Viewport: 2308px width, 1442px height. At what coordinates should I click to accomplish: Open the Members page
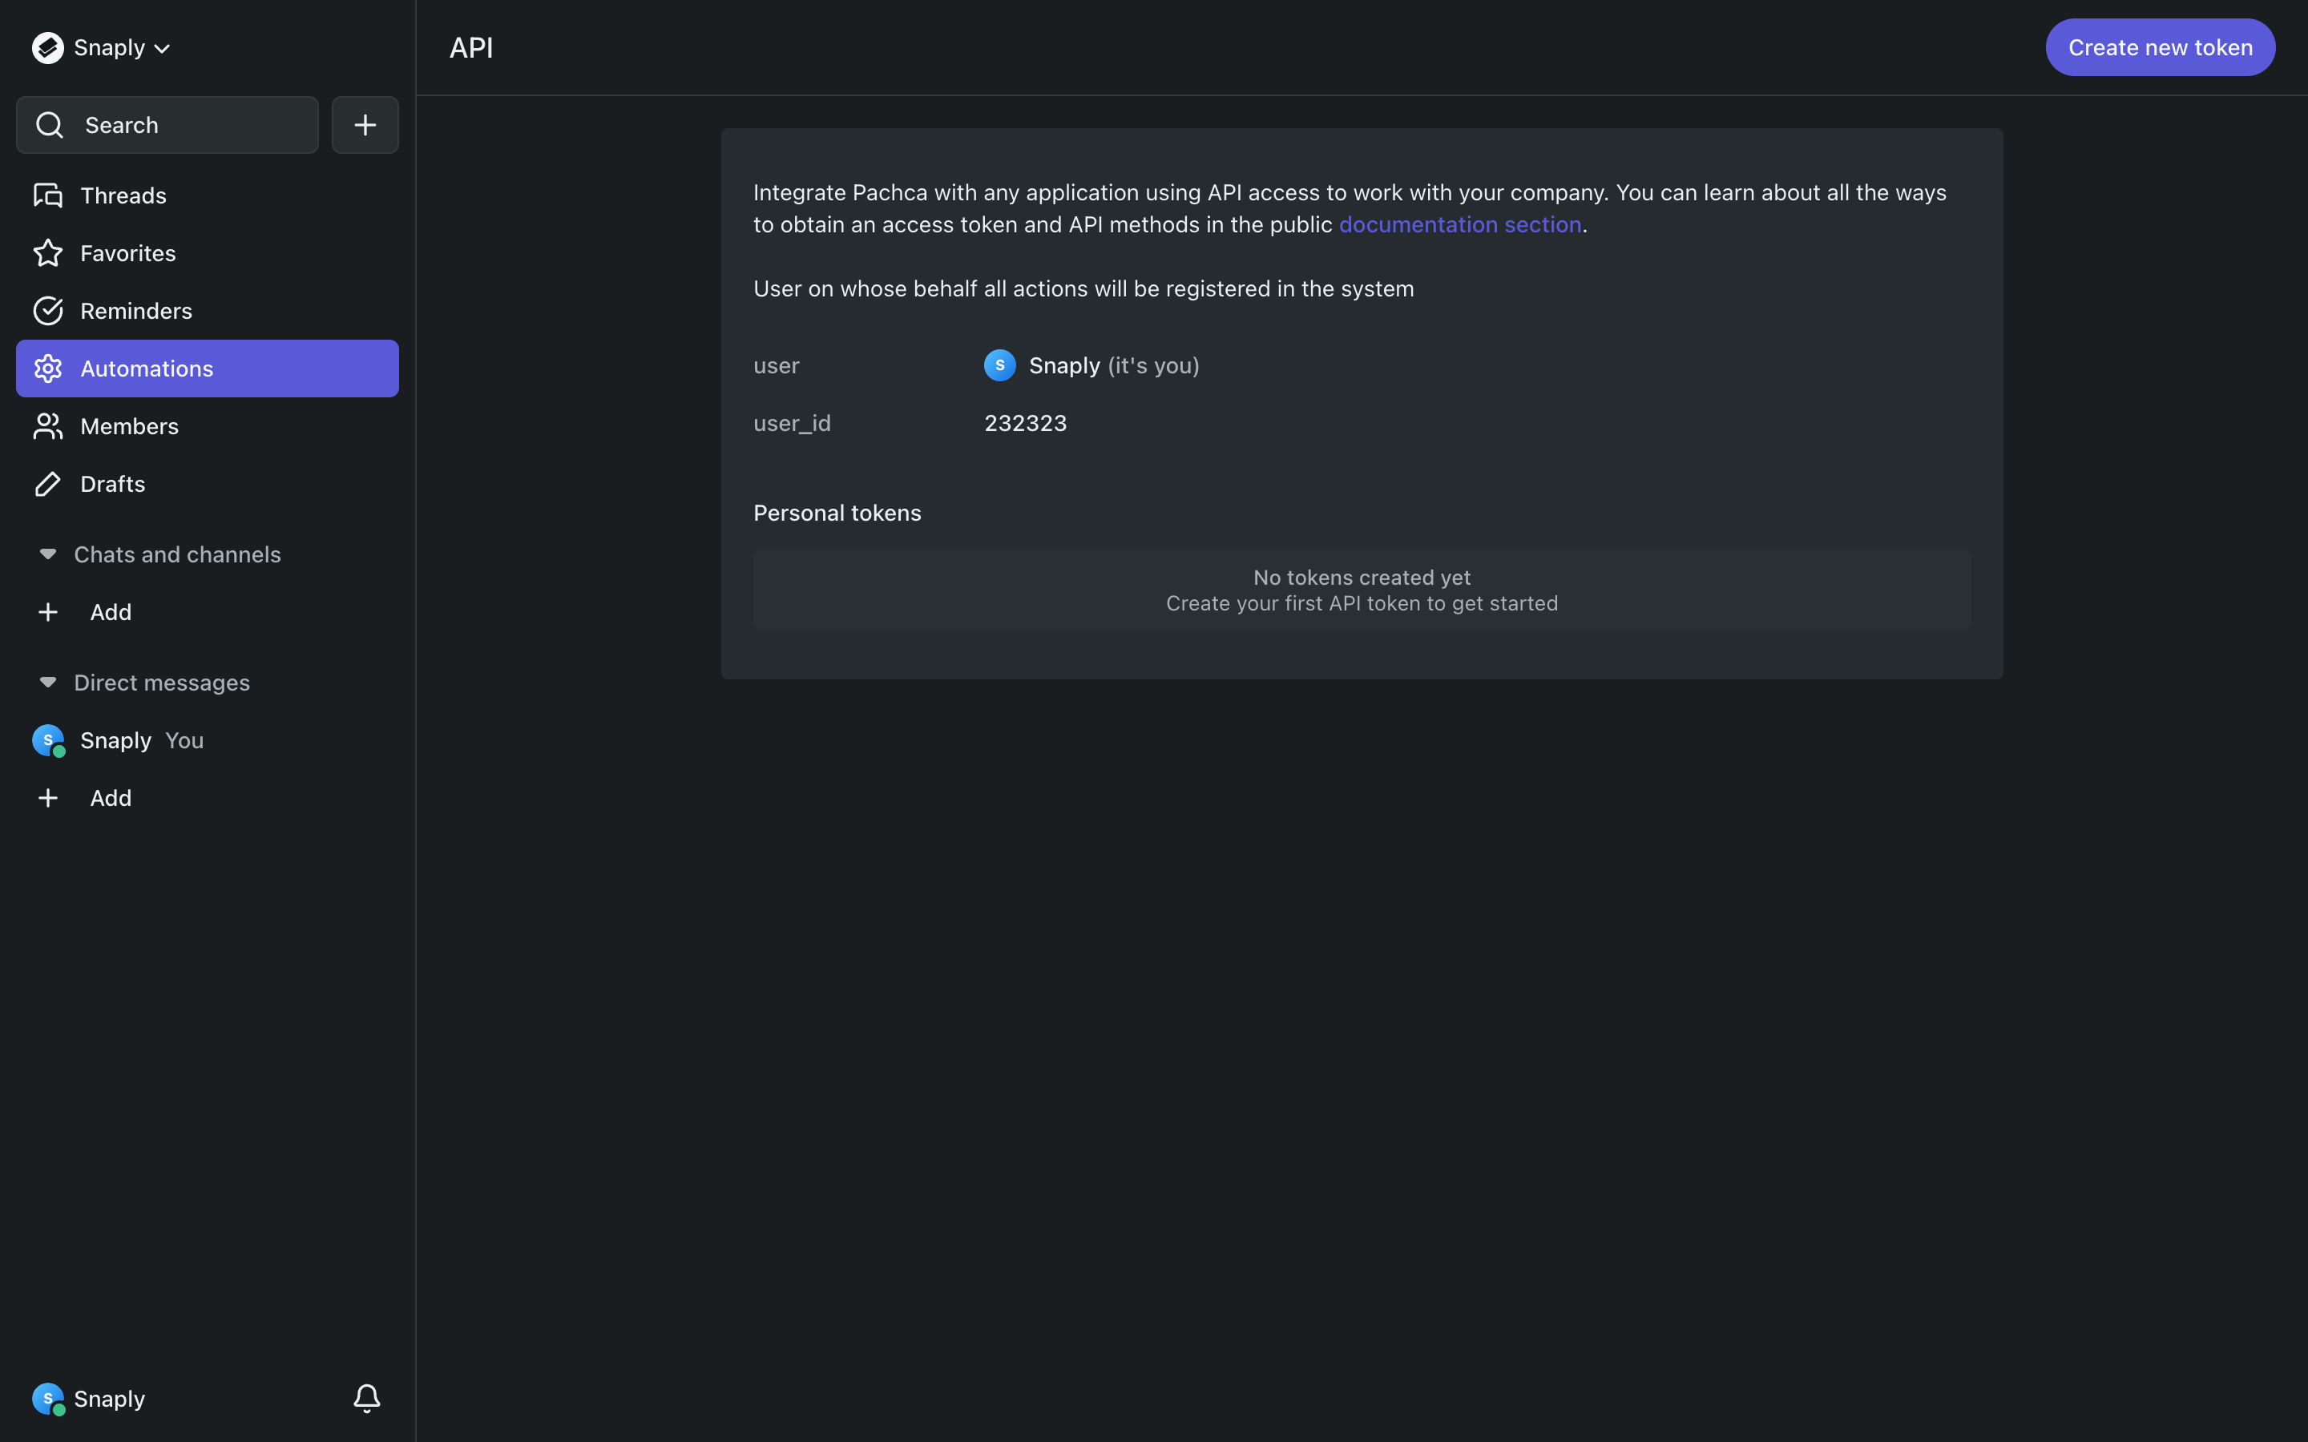pos(207,426)
